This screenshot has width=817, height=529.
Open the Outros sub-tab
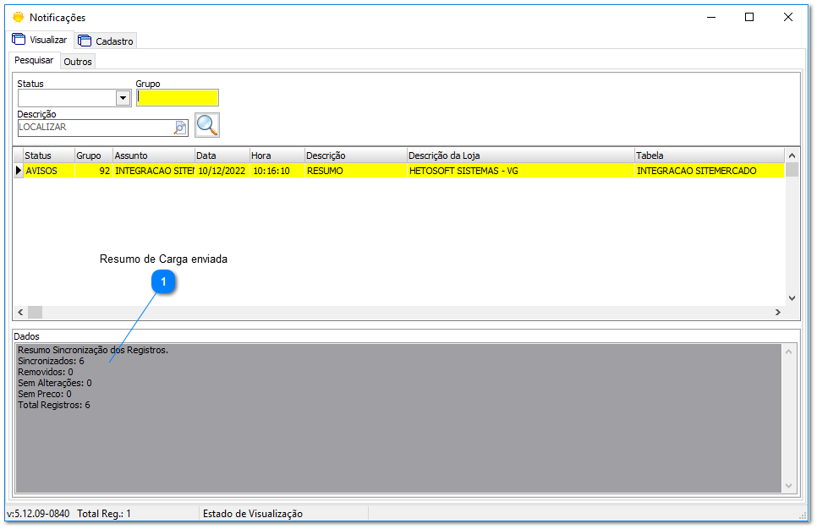pyautogui.click(x=78, y=62)
